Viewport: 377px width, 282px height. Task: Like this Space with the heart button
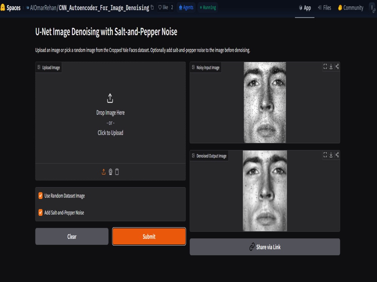tap(163, 8)
